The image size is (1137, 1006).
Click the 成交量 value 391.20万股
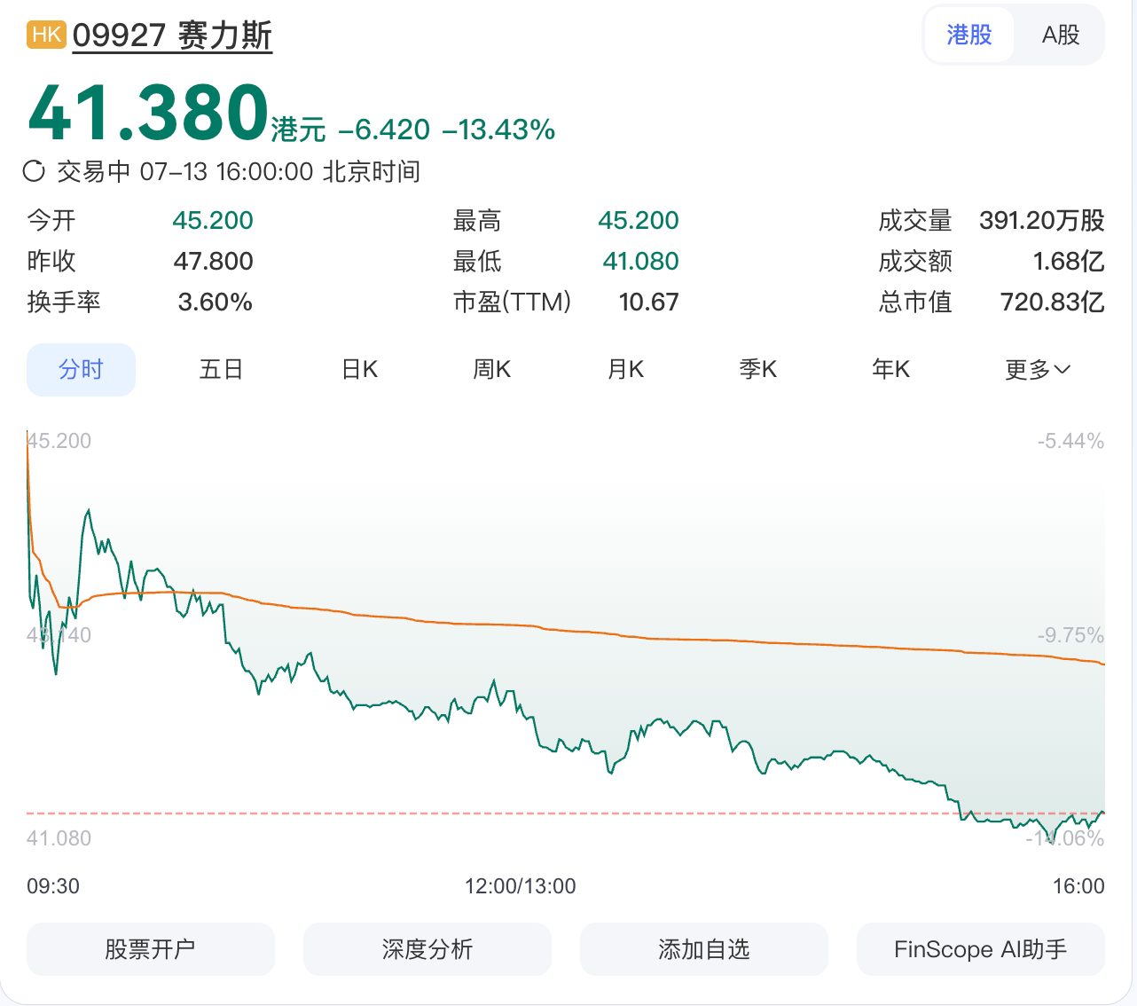(1042, 220)
